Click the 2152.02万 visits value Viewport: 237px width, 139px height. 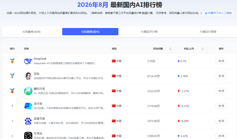pos(153,91)
